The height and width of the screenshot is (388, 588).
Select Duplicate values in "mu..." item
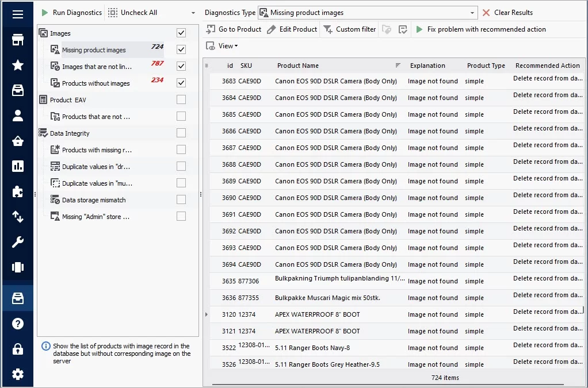[x=97, y=183]
